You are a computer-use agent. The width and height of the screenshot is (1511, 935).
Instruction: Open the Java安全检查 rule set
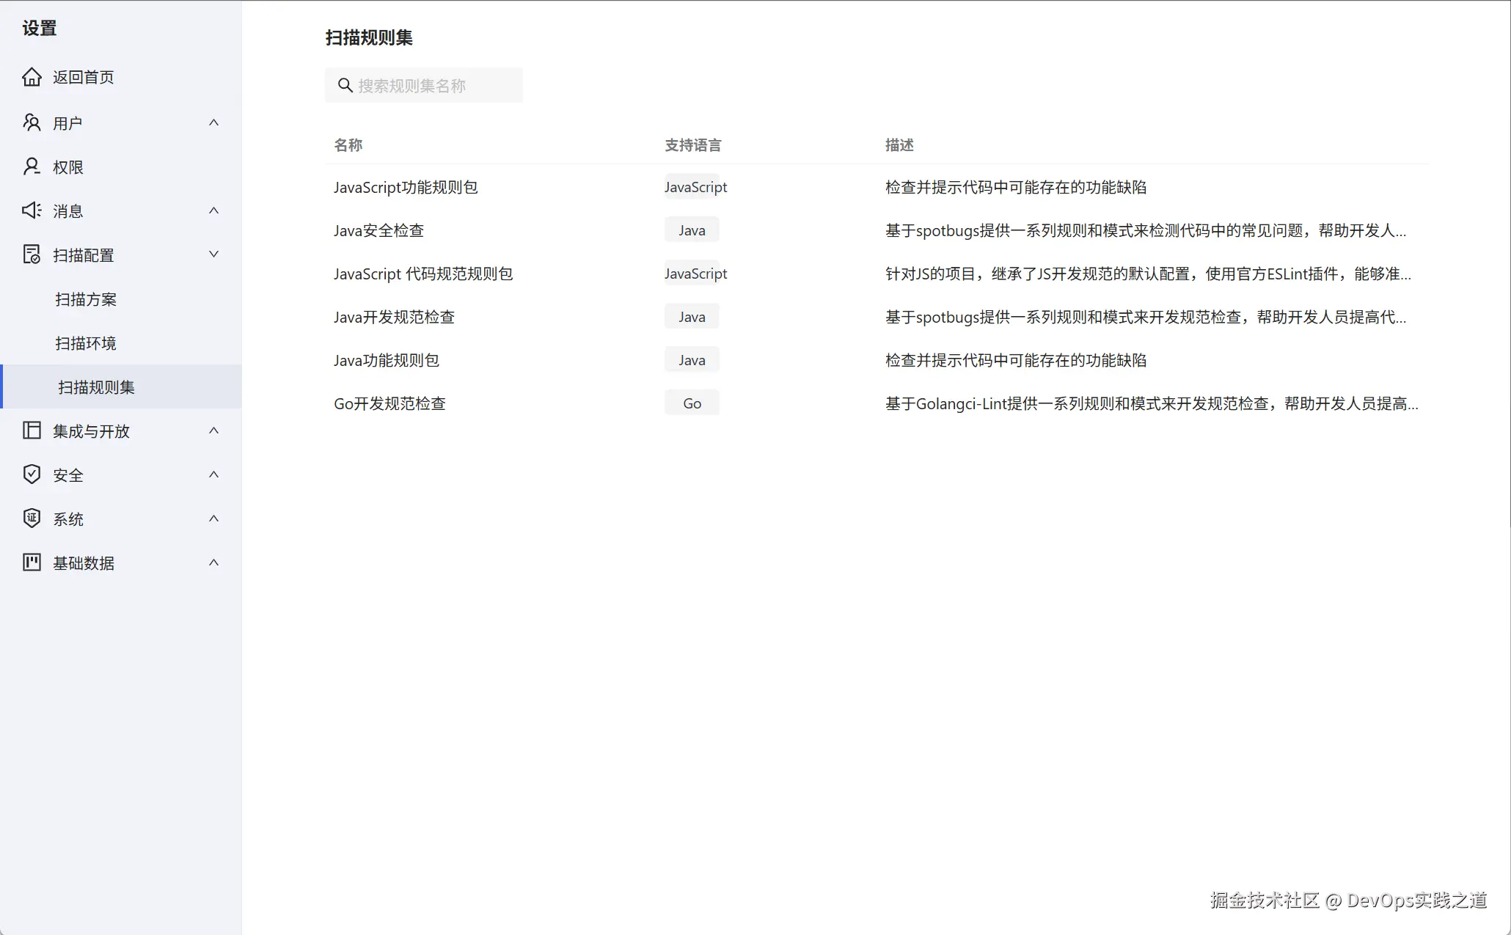click(378, 230)
